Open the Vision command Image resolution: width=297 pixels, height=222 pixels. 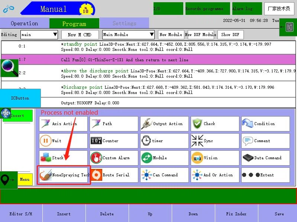[215, 158]
